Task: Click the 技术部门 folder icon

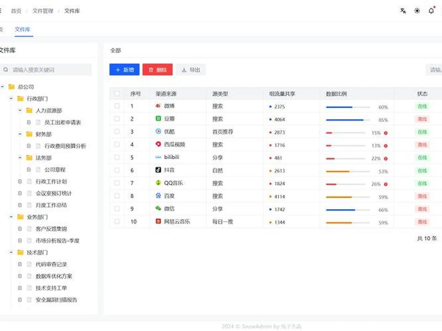Action: click(20, 252)
